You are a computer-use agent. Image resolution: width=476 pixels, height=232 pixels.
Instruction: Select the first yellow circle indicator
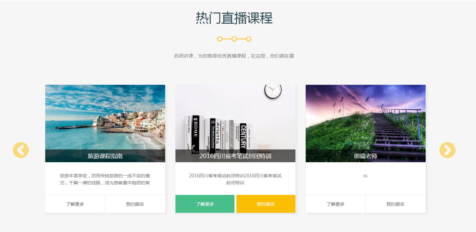tap(220, 39)
